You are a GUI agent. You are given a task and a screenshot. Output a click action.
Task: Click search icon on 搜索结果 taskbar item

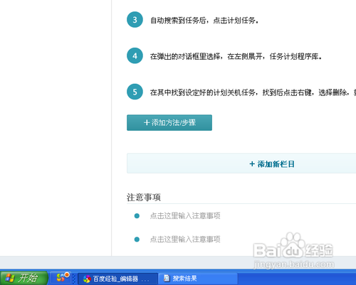(x=167, y=278)
